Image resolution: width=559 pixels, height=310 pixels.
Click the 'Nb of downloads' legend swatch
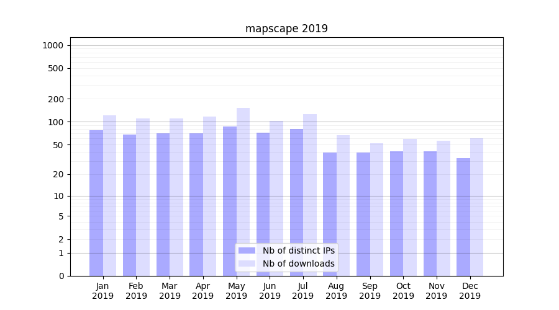pyautogui.click(x=247, y=263)
